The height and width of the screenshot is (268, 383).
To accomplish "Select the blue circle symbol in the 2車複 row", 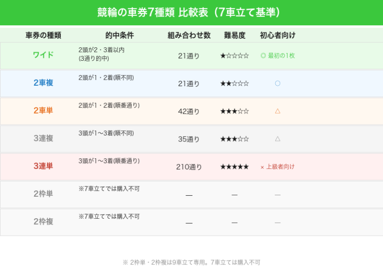I will click(x=278, y=83).
